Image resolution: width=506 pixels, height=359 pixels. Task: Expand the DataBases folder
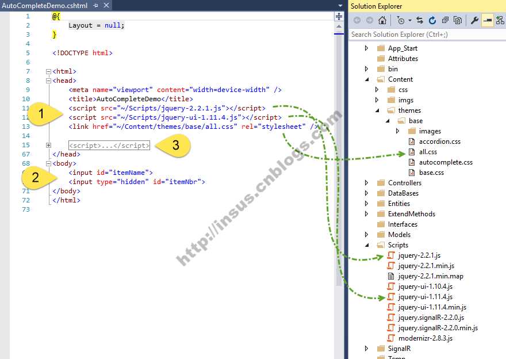366,193
